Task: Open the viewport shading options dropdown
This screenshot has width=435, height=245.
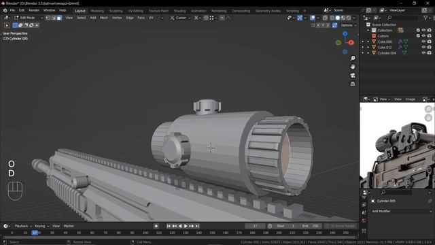Action: click(354, 18)
